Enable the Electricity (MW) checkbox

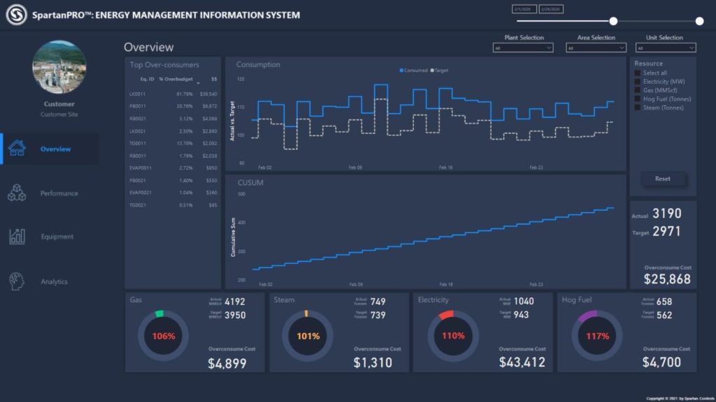638,82
